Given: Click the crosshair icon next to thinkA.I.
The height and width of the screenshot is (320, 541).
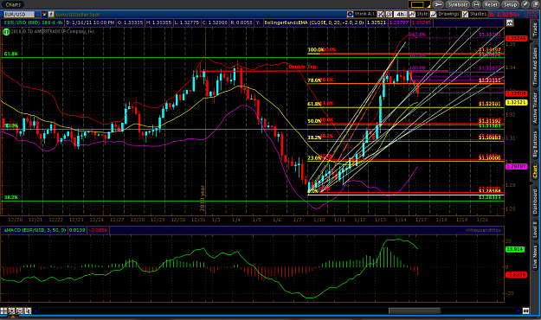Looking at the screenshot, I should pyautogui.click(x=380, y=14).
